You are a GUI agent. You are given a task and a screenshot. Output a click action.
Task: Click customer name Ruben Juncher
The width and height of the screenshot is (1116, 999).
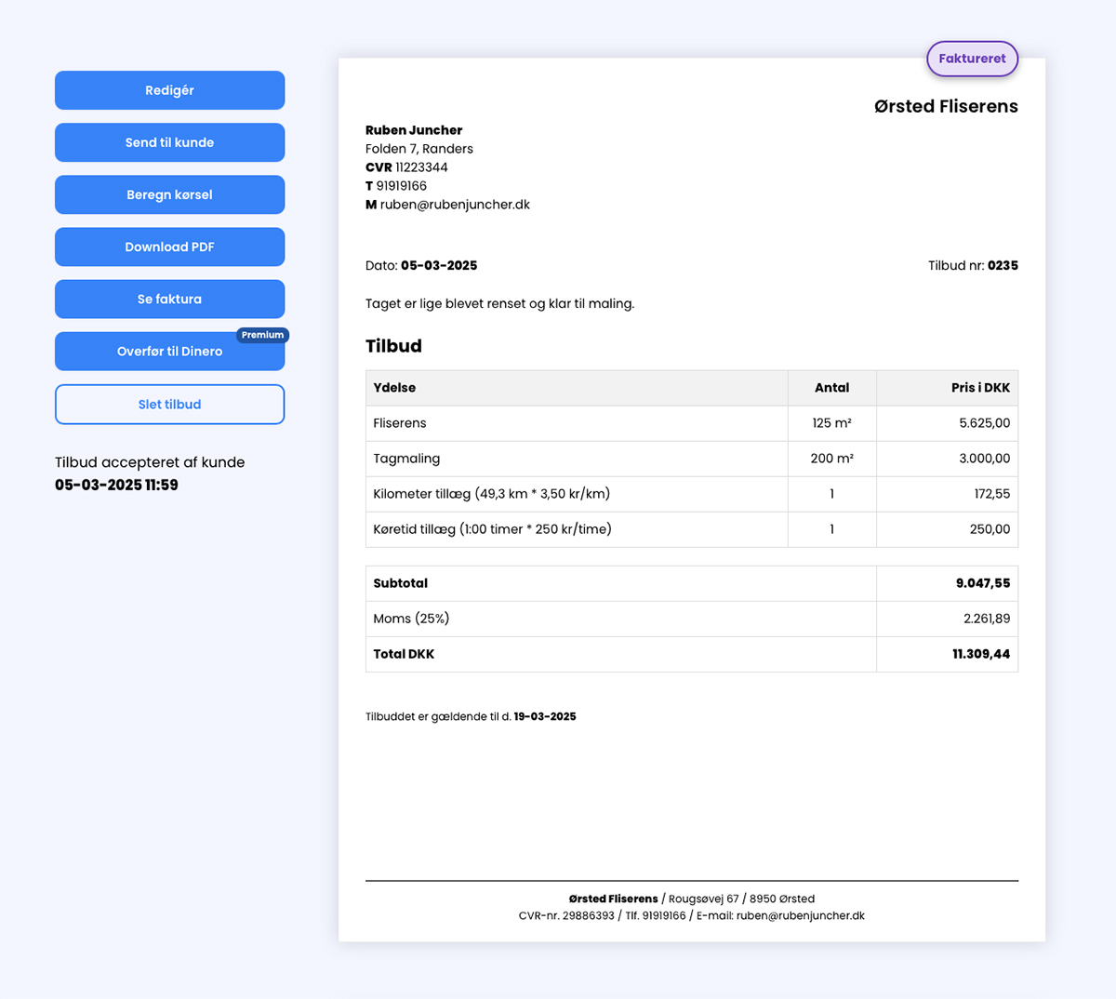(x=414, y=130)
